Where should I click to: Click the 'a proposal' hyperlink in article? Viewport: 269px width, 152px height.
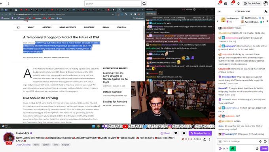coord(55,75)
